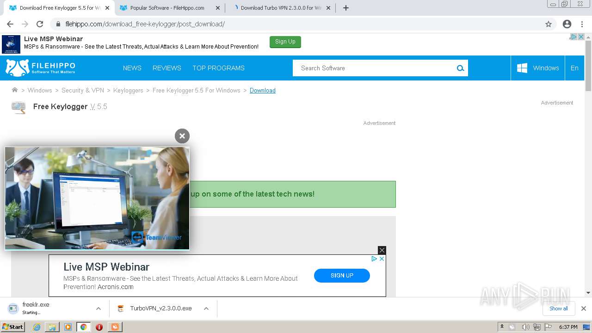Open the orange app taskbar icon
Screen dimensions: 592x333
pyautogui.click(x=115, y=327)
